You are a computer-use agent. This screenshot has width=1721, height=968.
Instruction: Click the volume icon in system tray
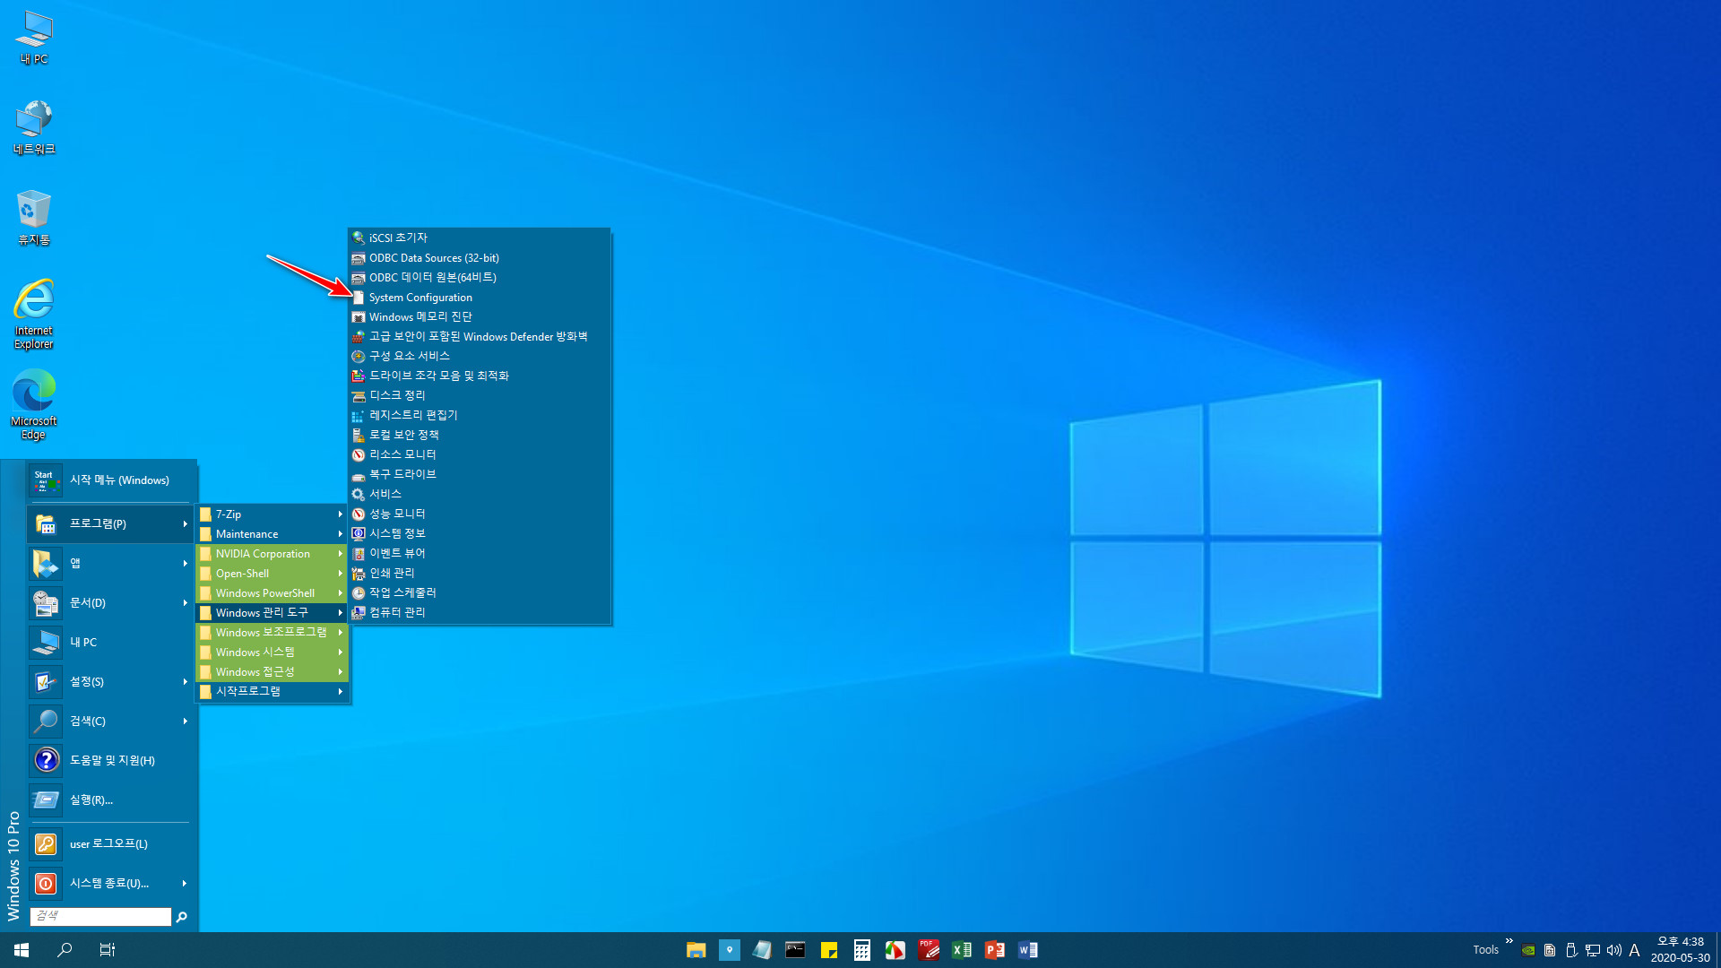pyautogui.click(x=1613, y=950)
